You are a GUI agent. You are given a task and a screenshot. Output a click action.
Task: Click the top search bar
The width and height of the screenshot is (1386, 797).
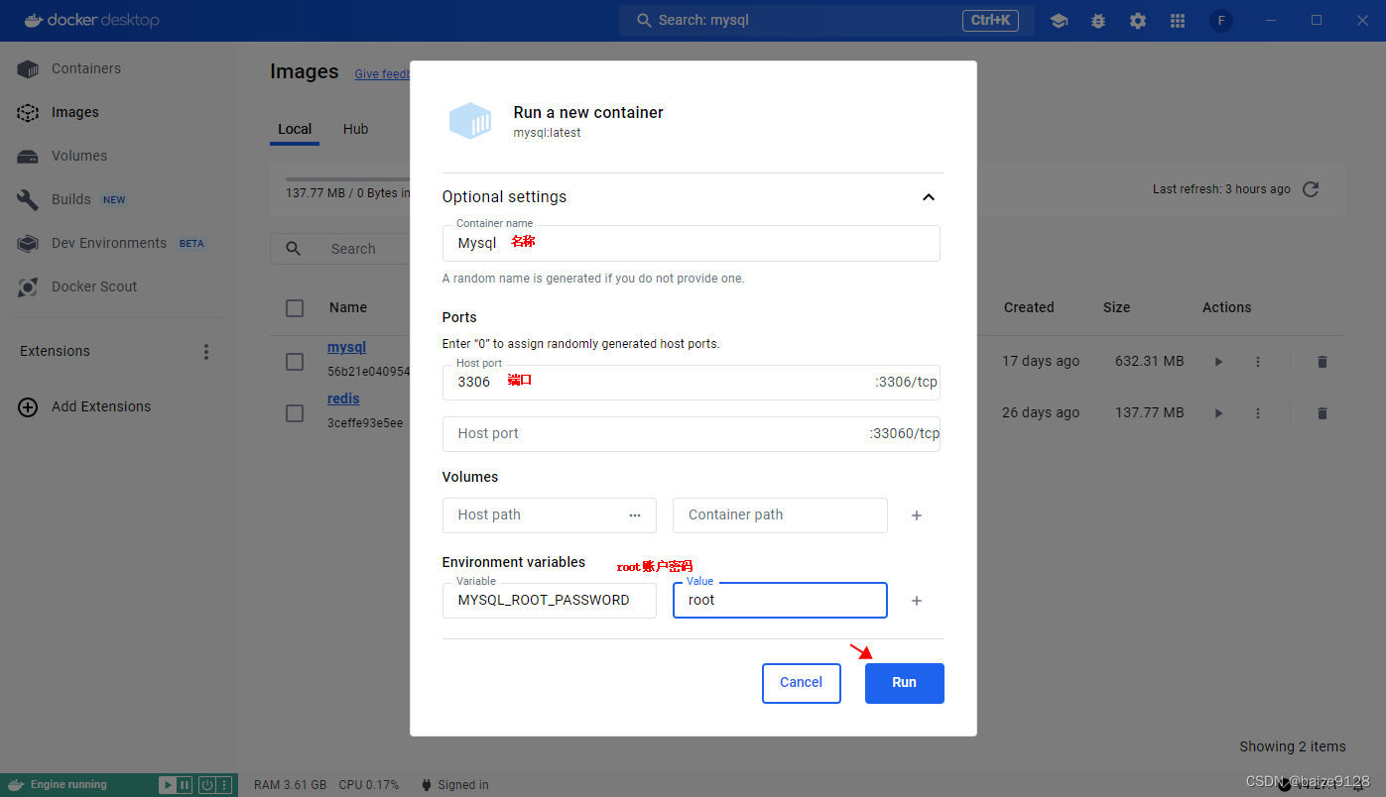826,21
